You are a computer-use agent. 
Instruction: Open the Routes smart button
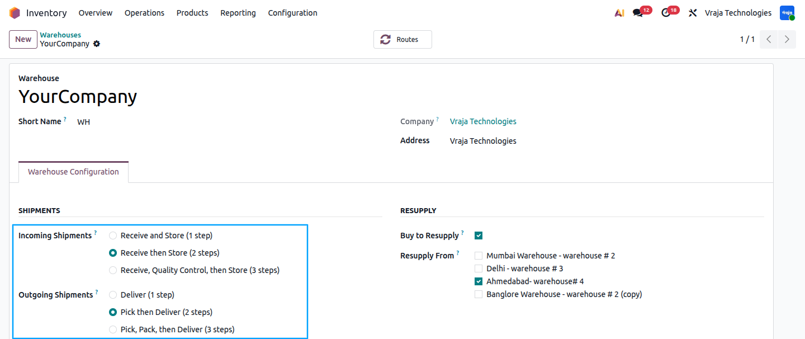click(x=402, y=40)
